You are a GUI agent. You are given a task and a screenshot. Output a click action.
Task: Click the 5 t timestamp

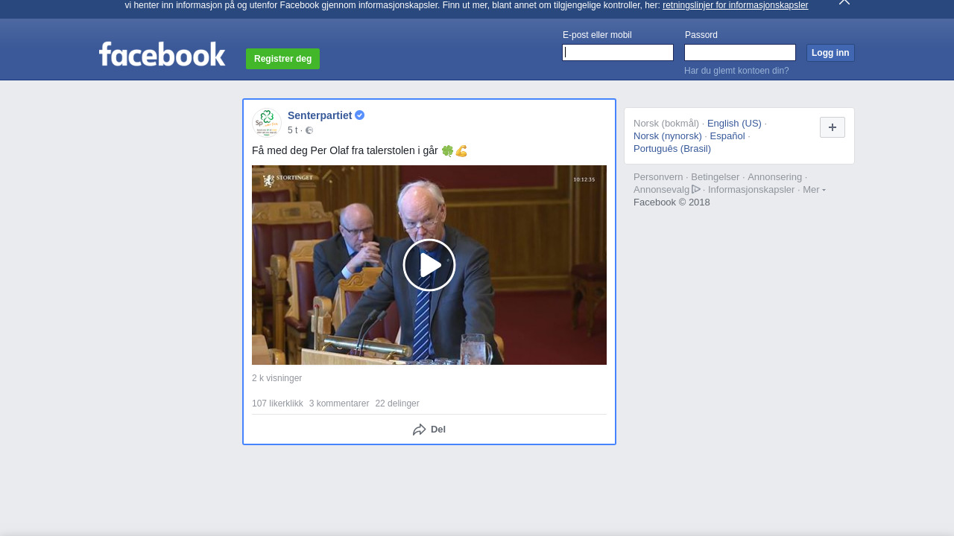tap(292, 130)
